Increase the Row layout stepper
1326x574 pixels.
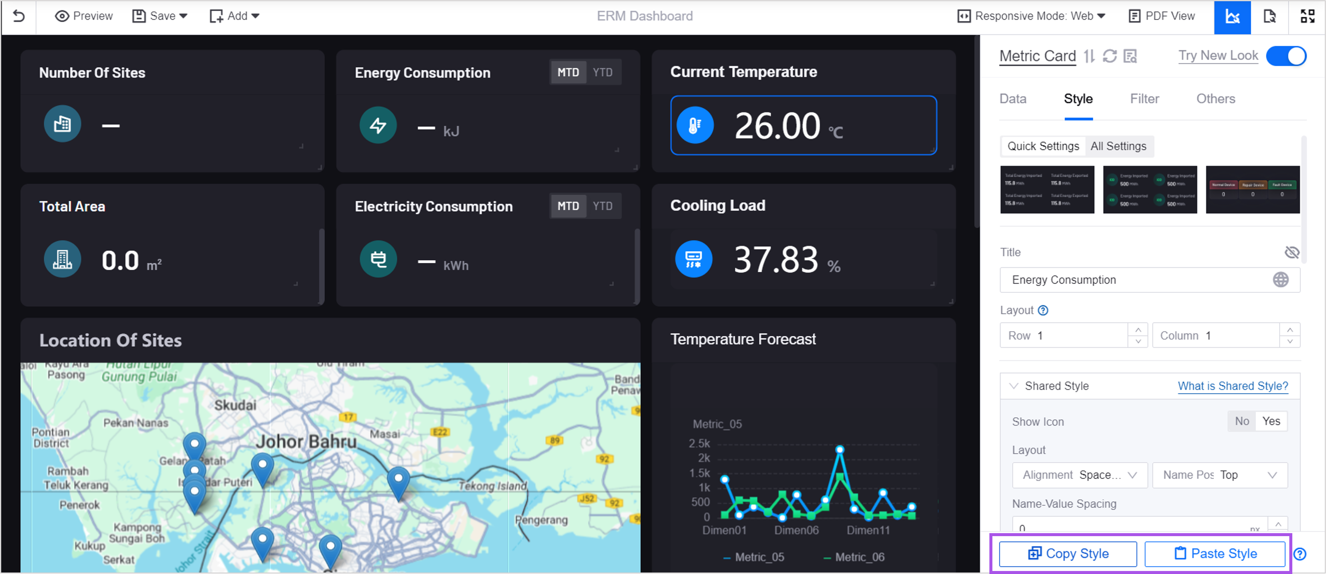coord(1138,330)
